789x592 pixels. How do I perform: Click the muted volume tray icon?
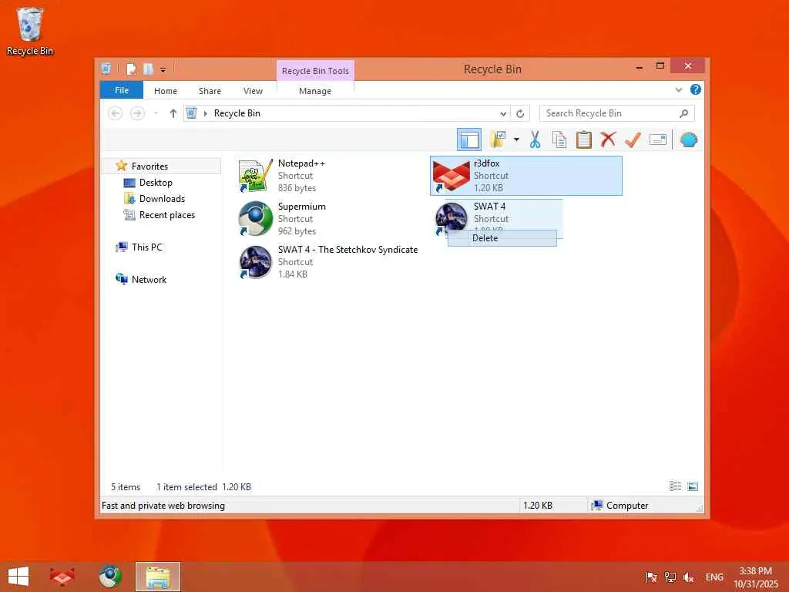pyautogui.click(x=688, y=577)
